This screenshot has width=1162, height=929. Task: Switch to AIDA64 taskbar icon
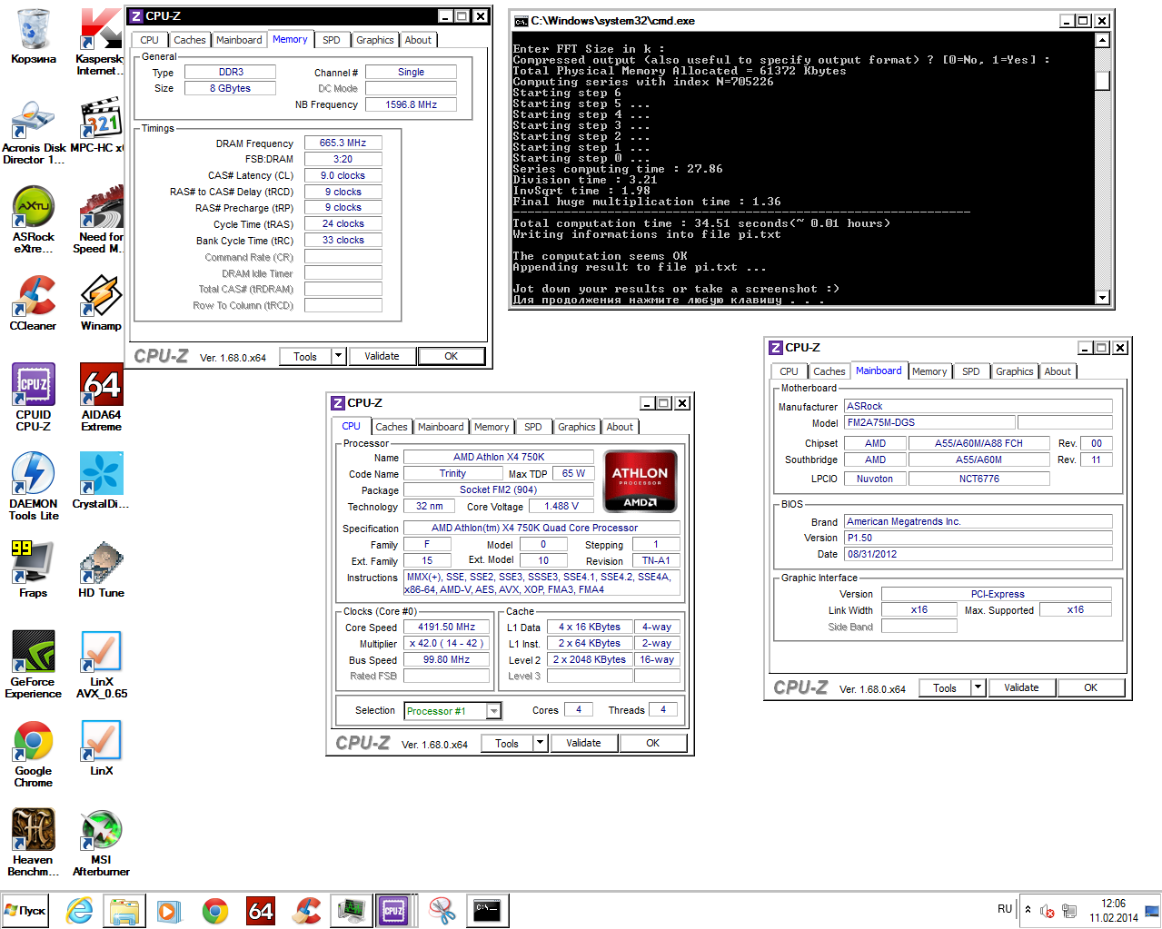coord(261,911)
